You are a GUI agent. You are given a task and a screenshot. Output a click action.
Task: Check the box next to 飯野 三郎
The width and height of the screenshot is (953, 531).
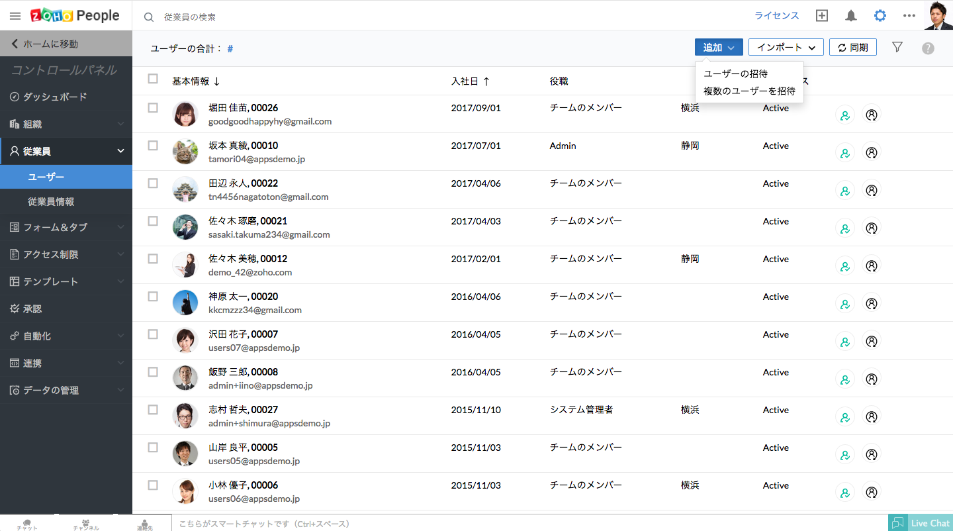(x=153, y=372)
